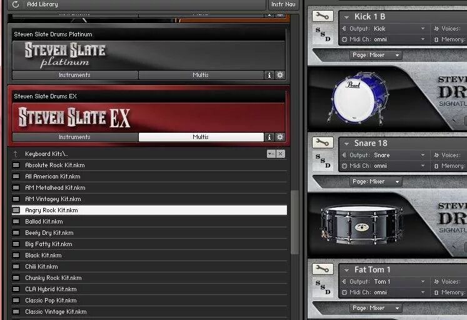Click the refresh library icon

16,4
